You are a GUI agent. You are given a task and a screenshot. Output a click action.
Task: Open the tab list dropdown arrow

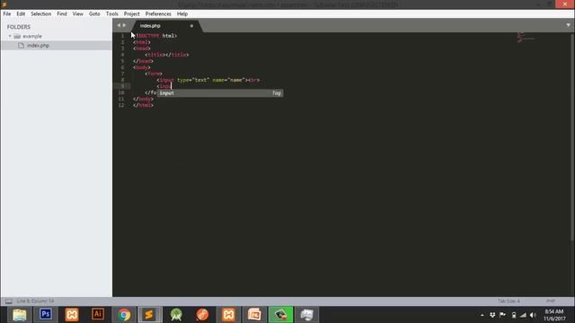(568, 25)
